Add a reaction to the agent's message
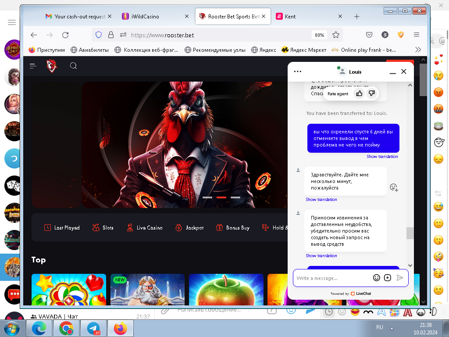The width and height of the screenshot is (449, 337). tap(394, 188)
